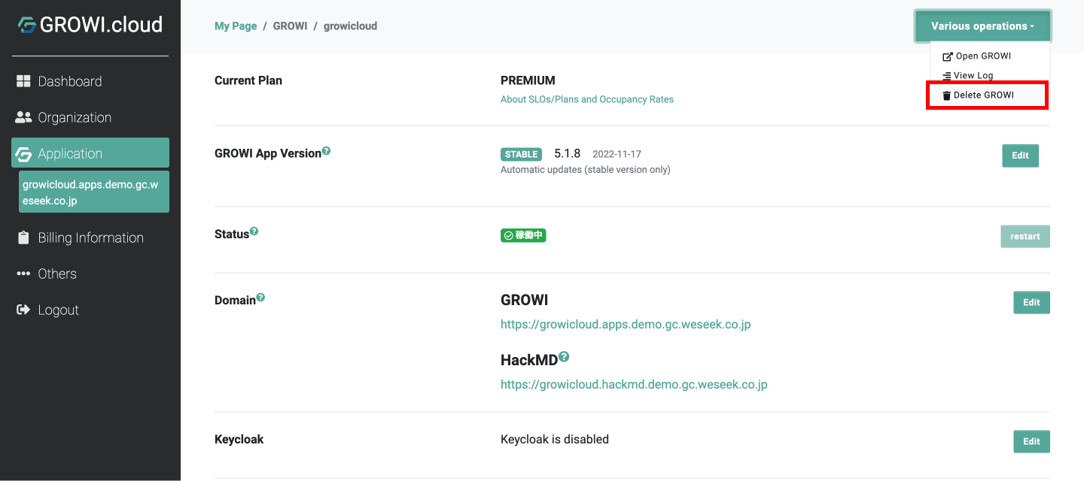Viewport: 1084px width, 481px height.
Task: Click the GROWI.cloud logo icon
Action: tap(27, 26)
